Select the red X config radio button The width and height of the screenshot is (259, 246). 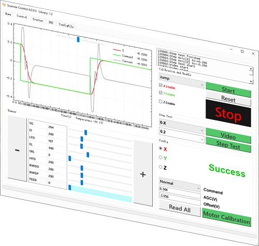[161, 148]
